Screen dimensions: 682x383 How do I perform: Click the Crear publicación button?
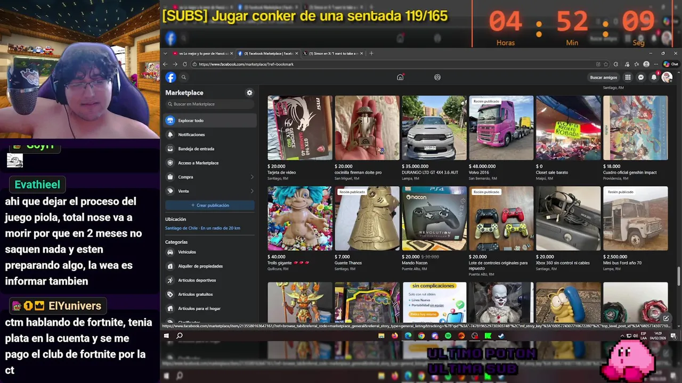[x=210, y=205]
